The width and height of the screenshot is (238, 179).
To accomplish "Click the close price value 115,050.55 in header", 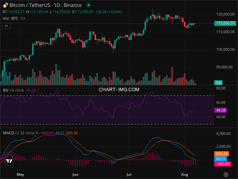I will [84, 12].
